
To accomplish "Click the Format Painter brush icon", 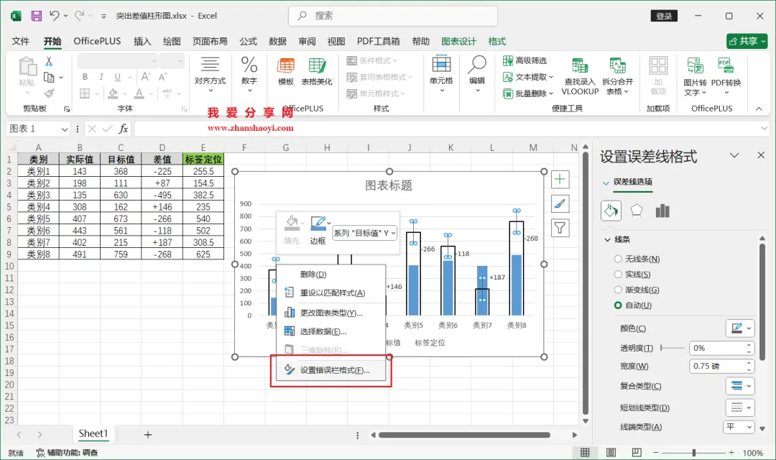I will (x=49, y=93).
